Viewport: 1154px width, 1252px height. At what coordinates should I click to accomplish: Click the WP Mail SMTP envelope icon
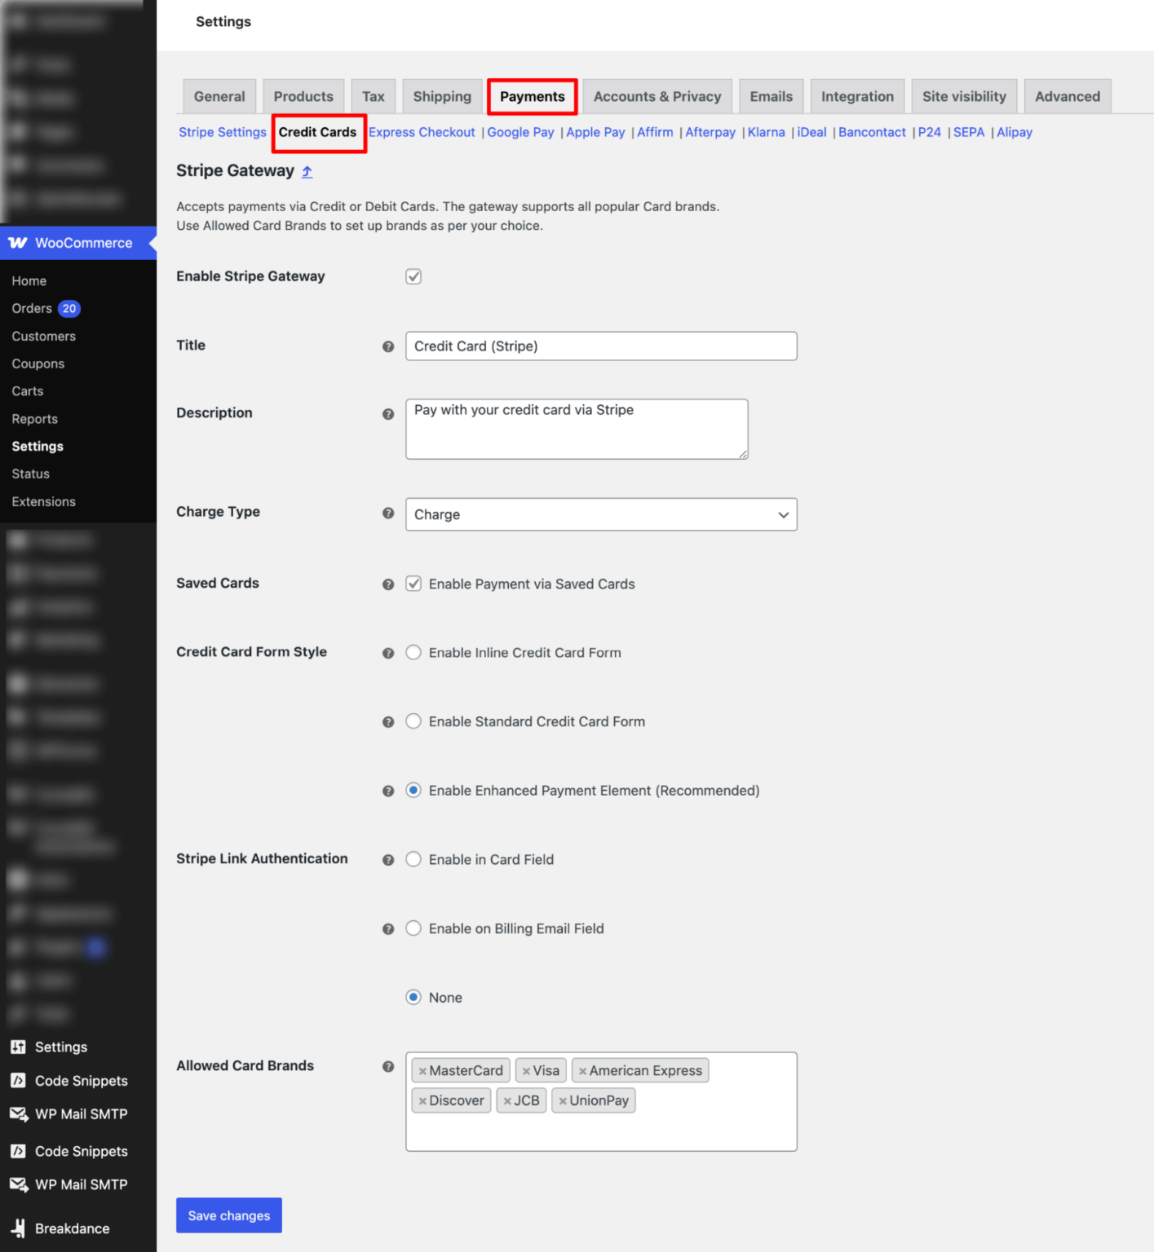point(18,1113)
